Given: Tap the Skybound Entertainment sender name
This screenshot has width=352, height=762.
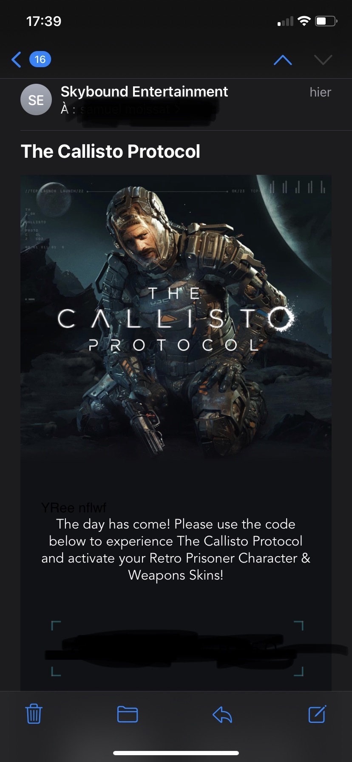Looking at the screenshot, I should point(144,91).
